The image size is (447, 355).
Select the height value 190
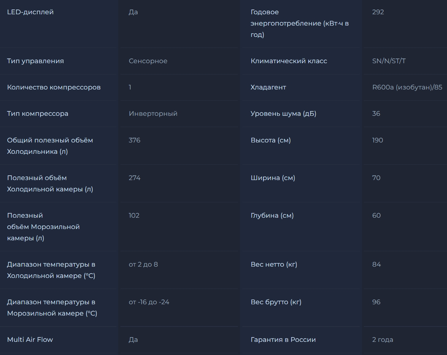378,140
